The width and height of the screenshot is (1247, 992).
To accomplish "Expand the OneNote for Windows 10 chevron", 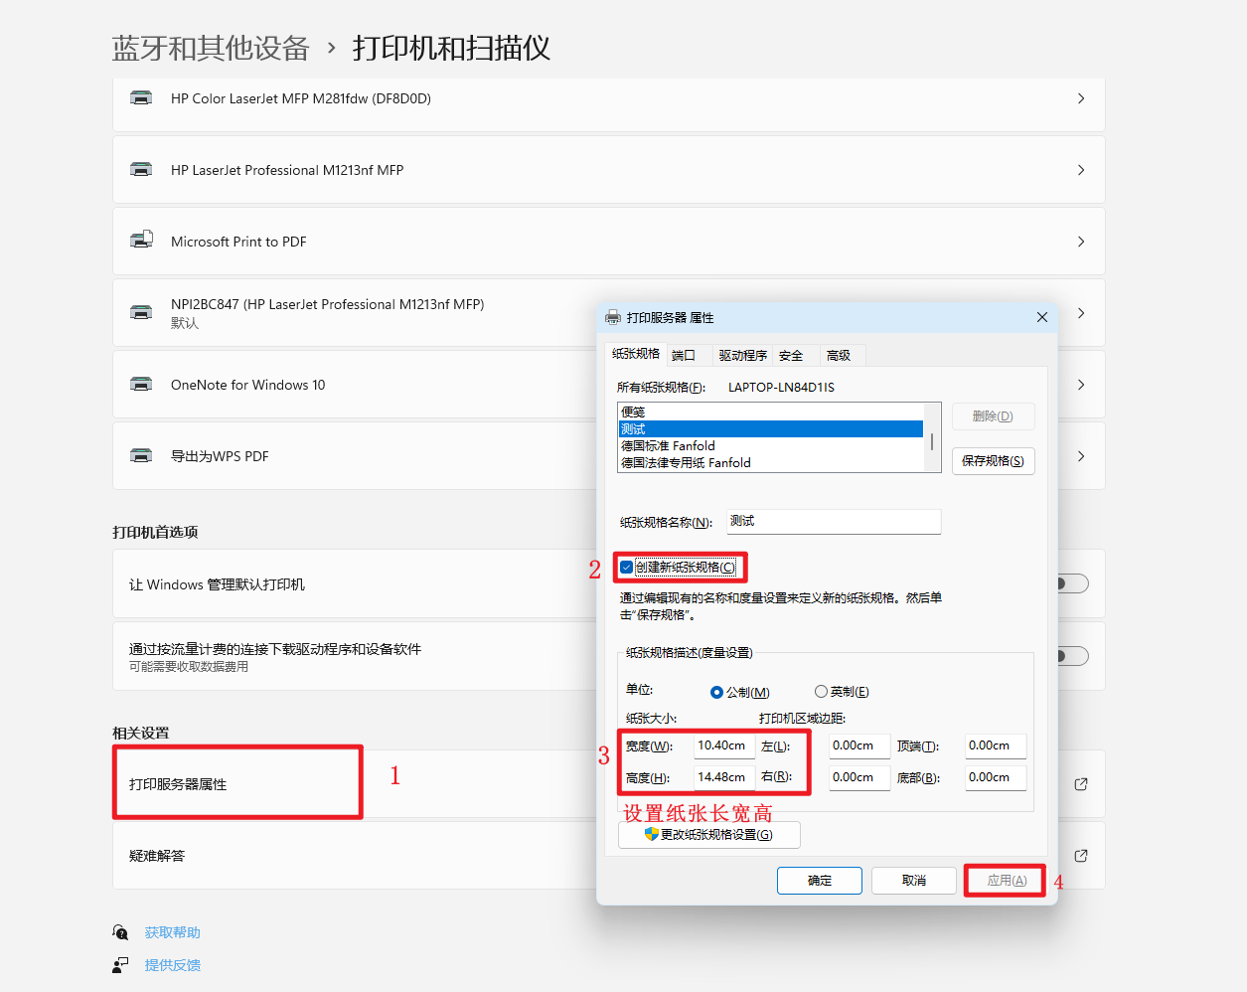I will click(1081, 385).
